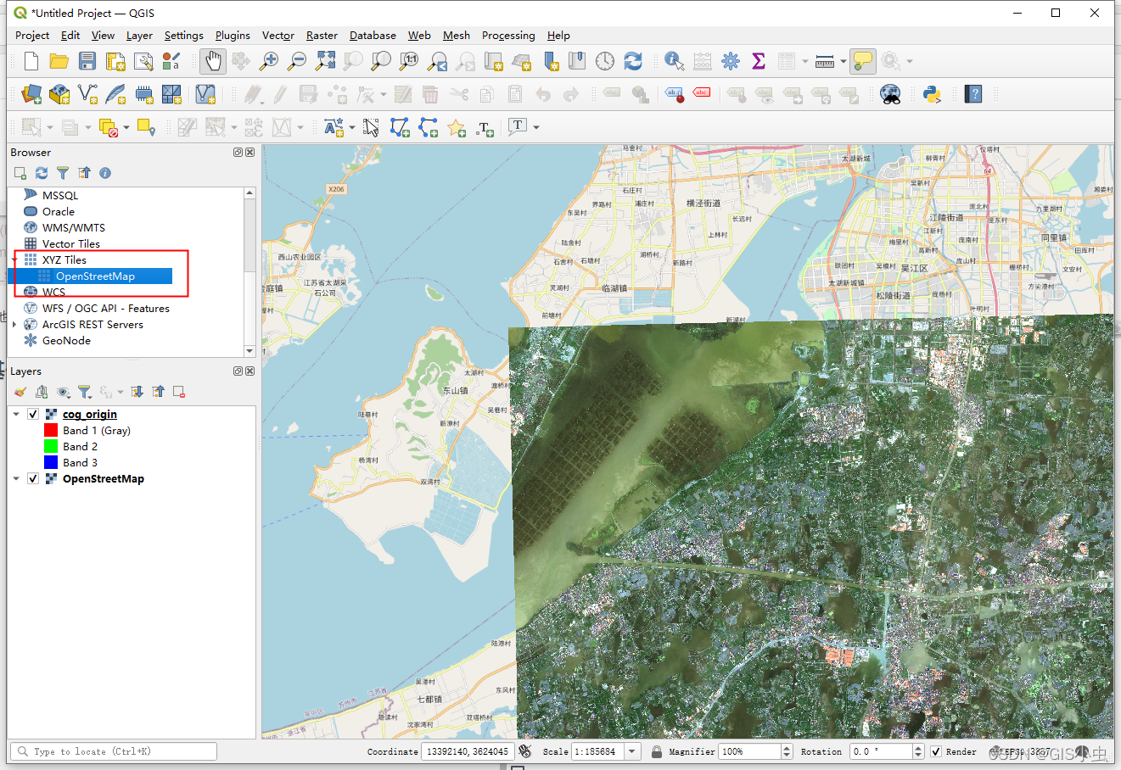1121x770 pixels.
Task: Expand the ArcGIS REST Servers node
Action: [x=14, y=325]
